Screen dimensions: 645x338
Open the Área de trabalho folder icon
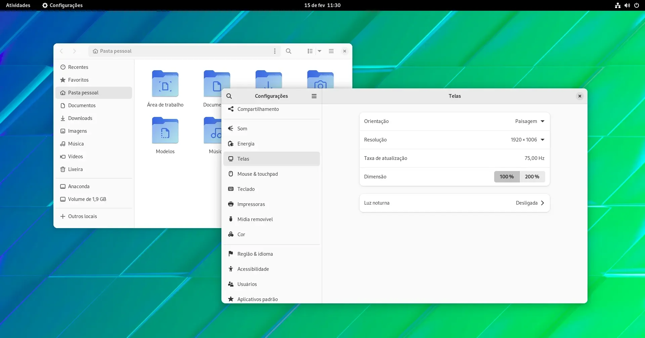pos(165,84)
